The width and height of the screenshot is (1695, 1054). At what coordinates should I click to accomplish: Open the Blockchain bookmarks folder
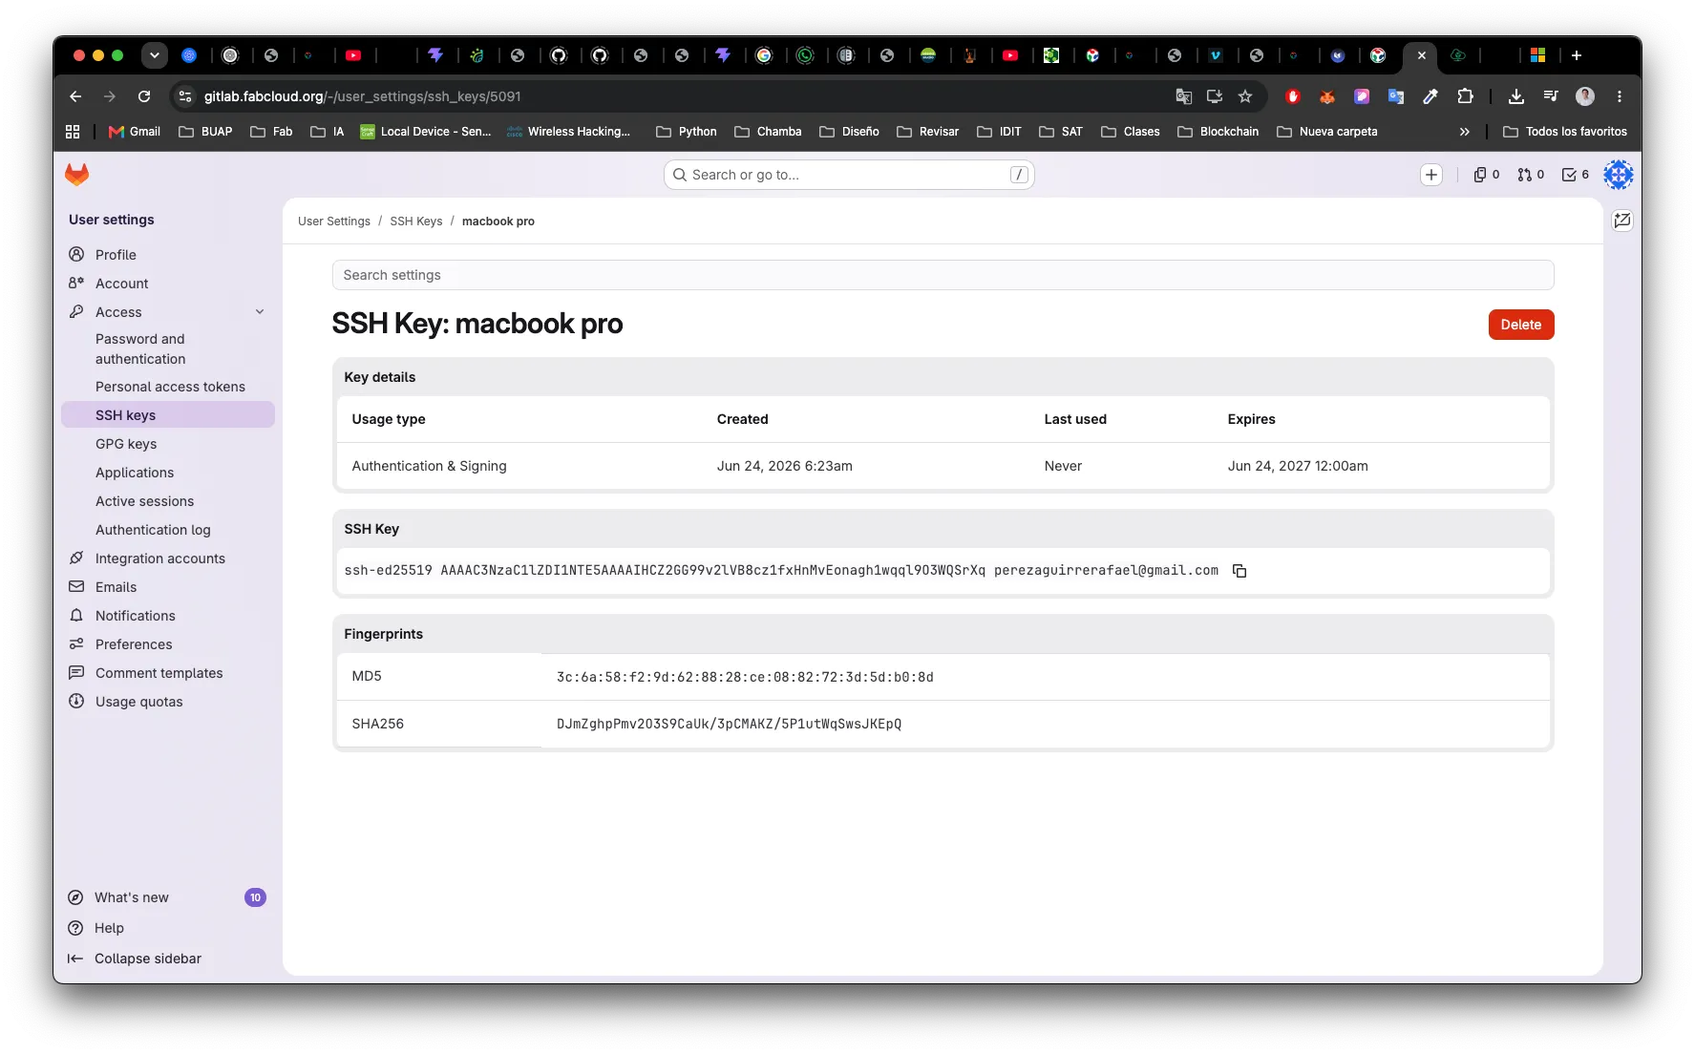1218,132
